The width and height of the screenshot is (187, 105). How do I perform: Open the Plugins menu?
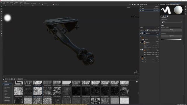point(21,2)
